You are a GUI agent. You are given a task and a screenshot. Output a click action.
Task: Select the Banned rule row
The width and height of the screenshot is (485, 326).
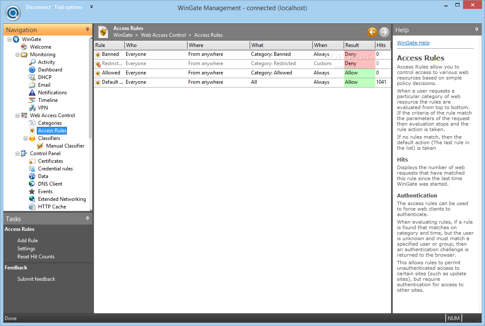click(242, 54)
